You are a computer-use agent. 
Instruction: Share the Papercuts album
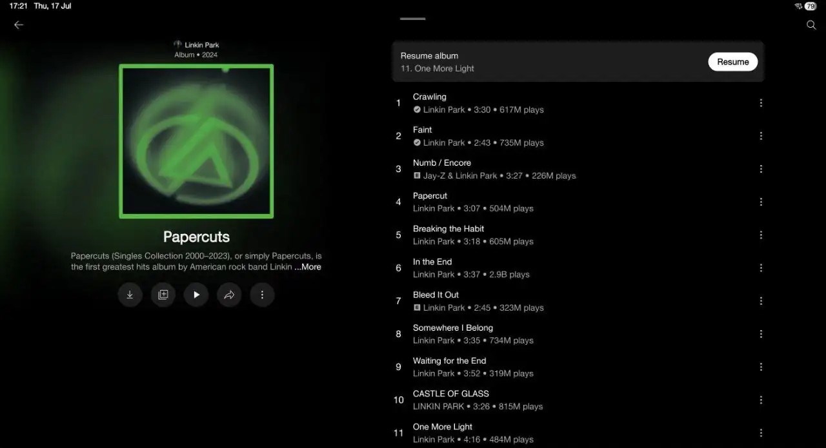(x=229, y=295)
